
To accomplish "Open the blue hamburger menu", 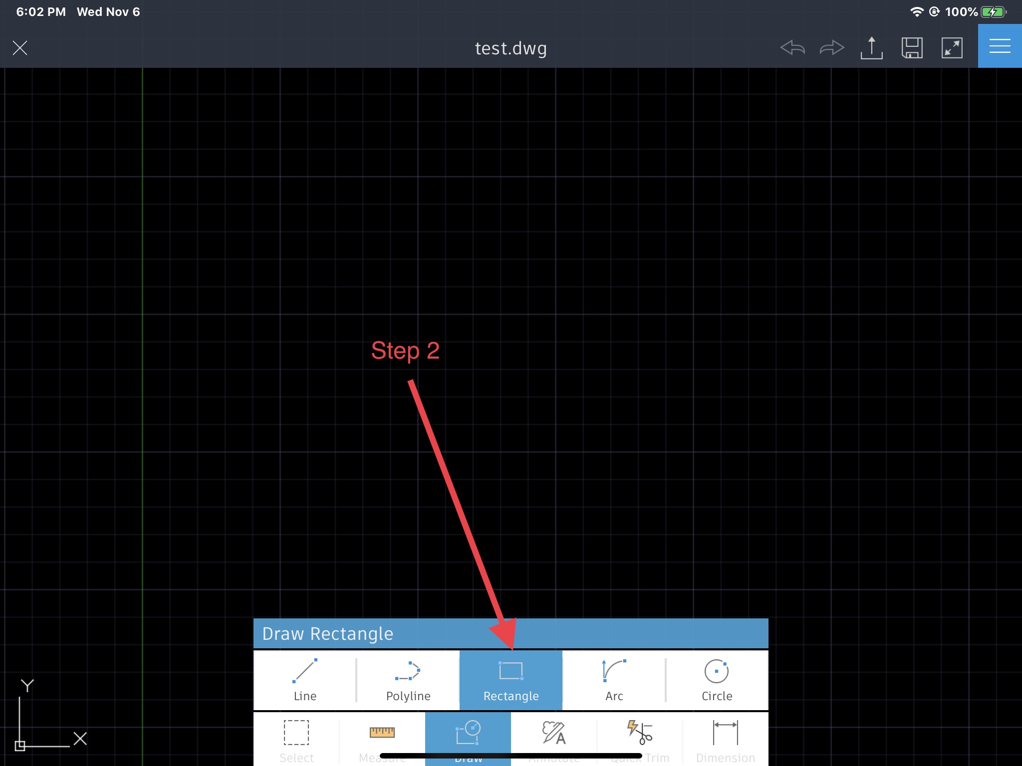I will tap(1000, 46).
